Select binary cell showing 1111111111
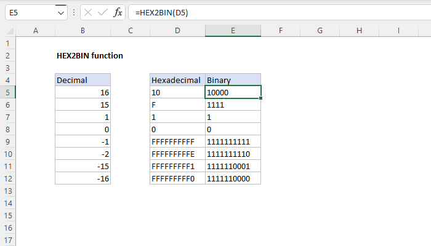This screenshot has height=246, width=431. (233, 141)
